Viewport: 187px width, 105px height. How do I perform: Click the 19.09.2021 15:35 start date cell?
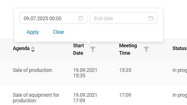[x=85, y=73]
